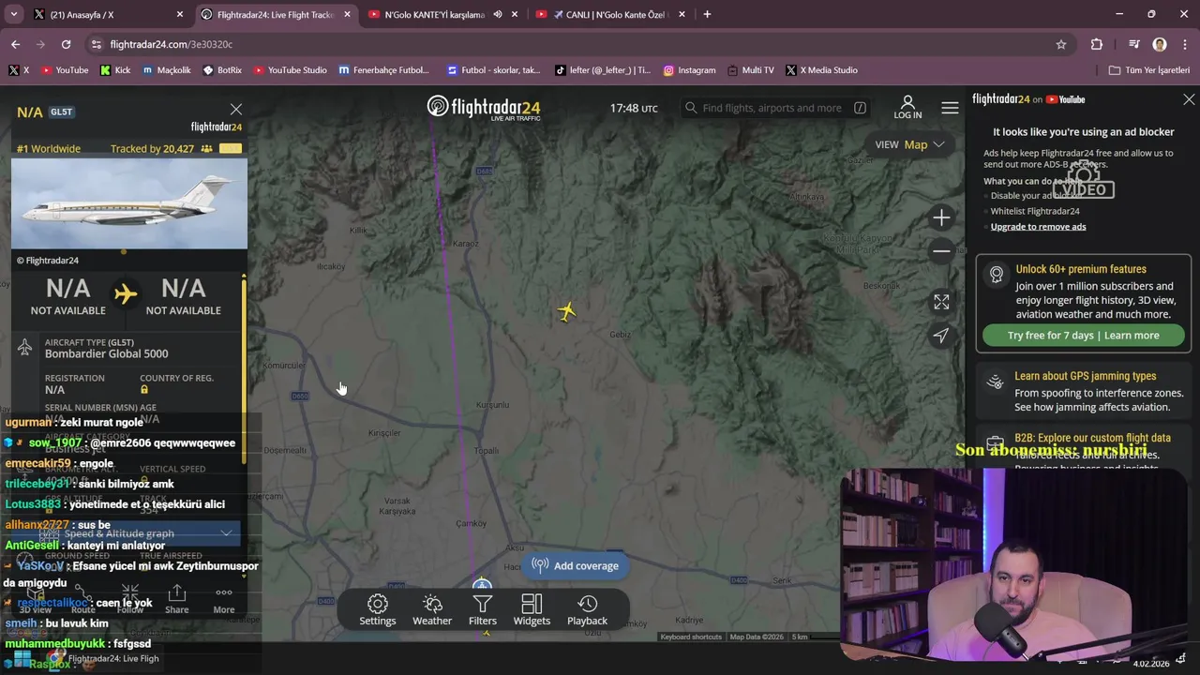Close the flight details panel
This screenshot has width=1200, height=675.
pos(236,110)
